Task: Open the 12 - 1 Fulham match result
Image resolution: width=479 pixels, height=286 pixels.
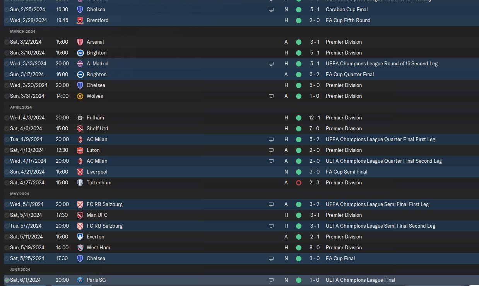Action: click(314, 117)
